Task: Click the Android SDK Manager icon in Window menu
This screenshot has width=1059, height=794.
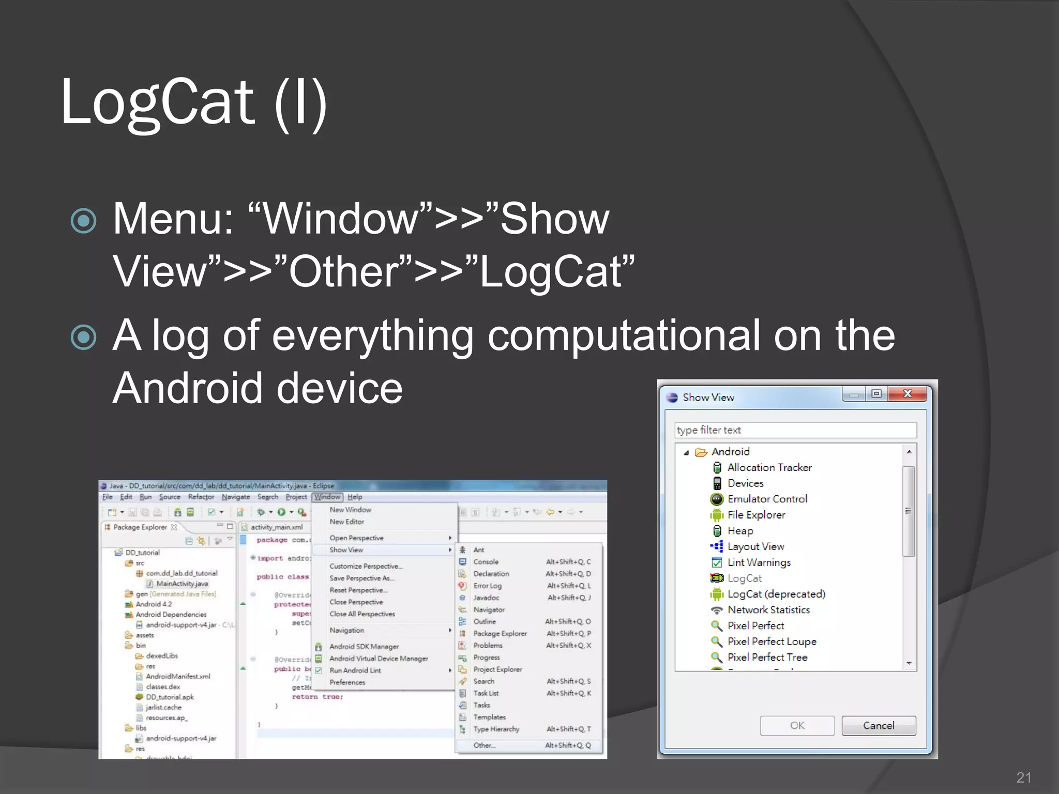Action: coord(319,647)
